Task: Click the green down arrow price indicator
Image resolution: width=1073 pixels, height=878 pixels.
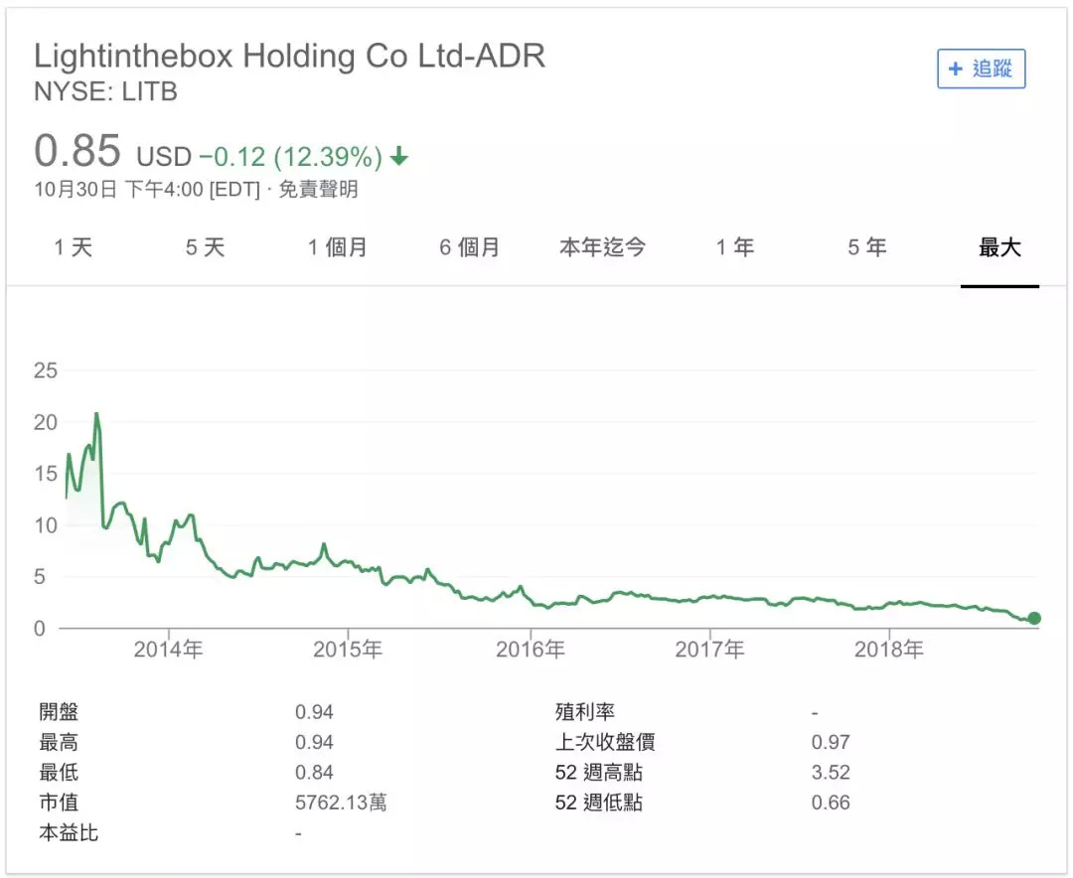Action: pyautogui.click(x=399, y=157)
